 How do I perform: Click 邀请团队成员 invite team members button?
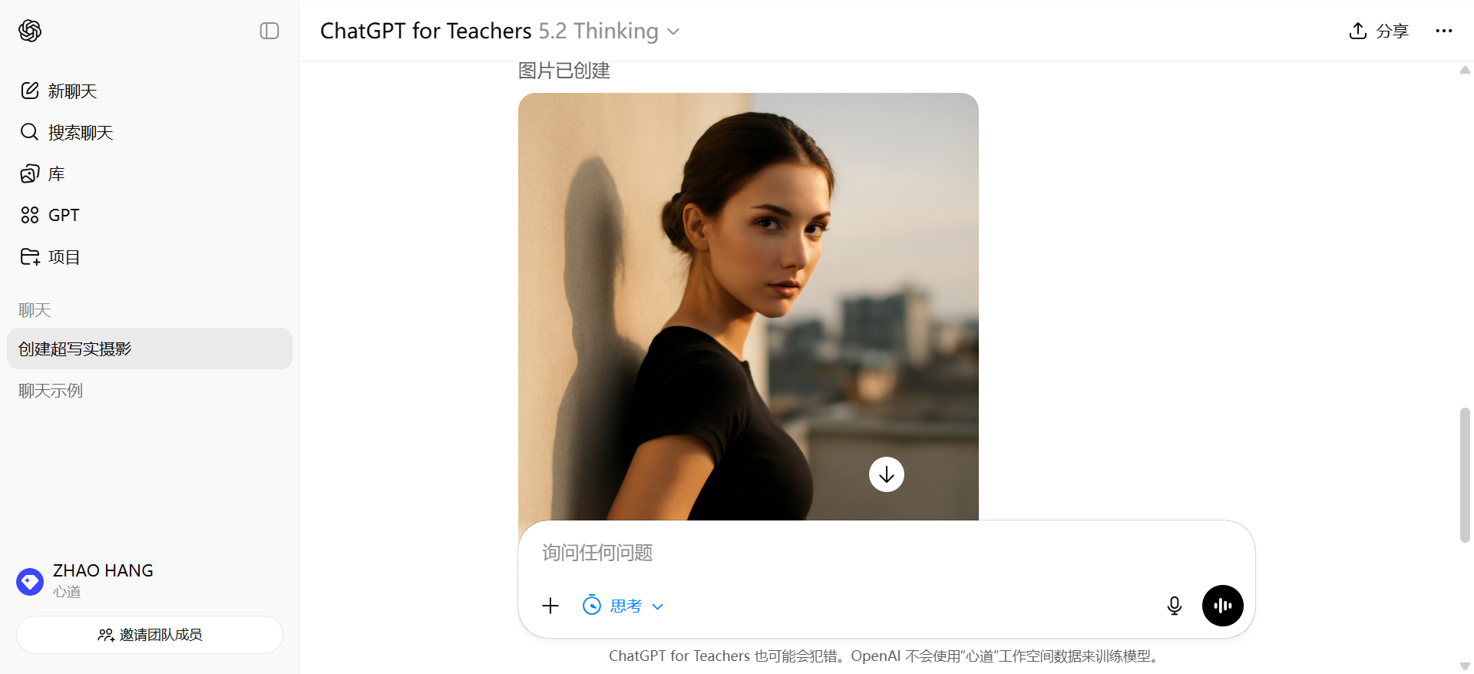150,635
